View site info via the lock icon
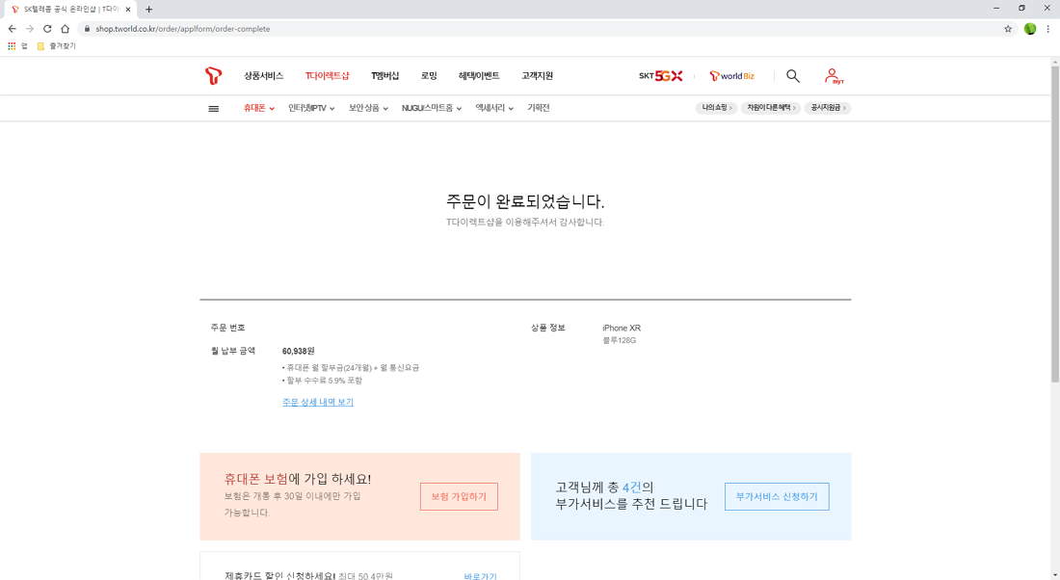 87,28
